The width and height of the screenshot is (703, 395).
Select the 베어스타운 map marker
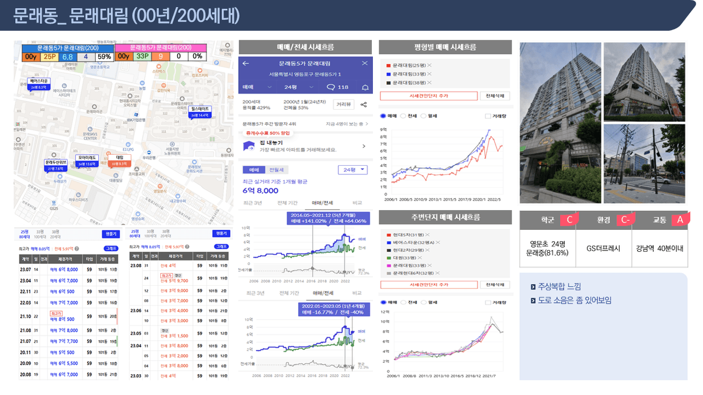coord(39,84)
